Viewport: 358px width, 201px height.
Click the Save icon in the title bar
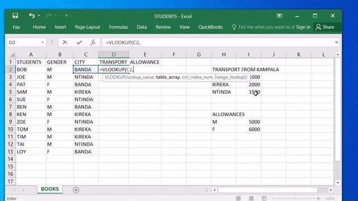(x=15, y=16)
